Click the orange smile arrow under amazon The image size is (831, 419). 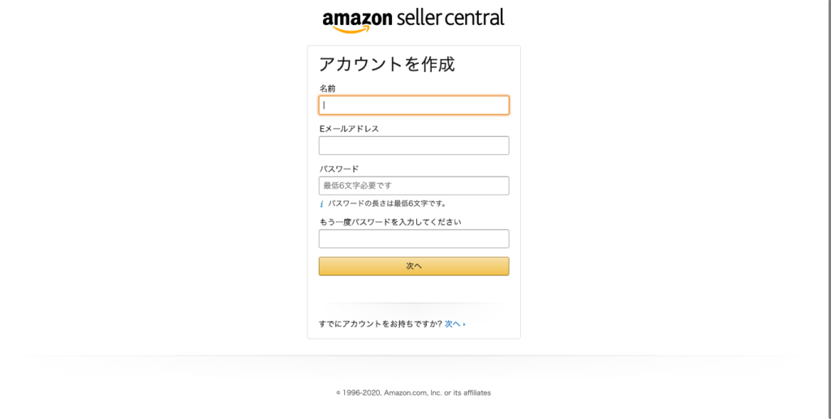coord(351,30)
